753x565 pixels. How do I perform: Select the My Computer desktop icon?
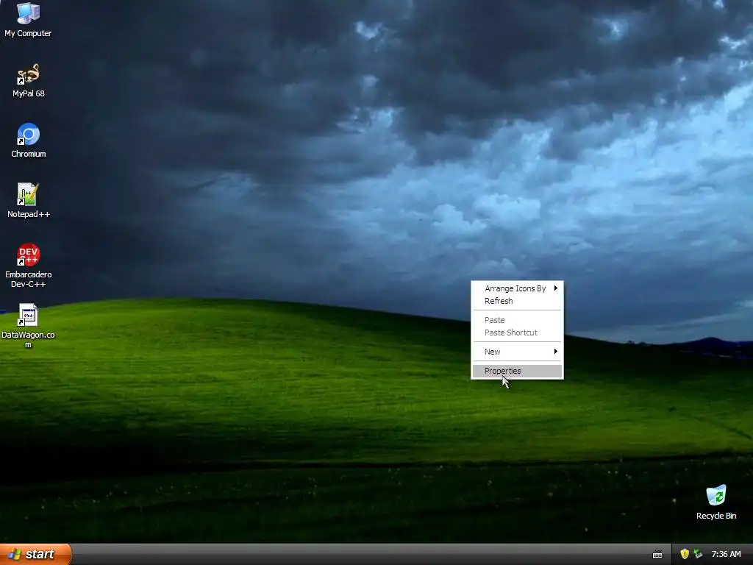28,19
